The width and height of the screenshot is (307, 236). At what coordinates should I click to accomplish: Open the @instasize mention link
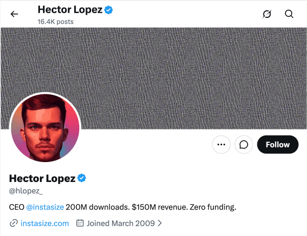tap(45, 207)
